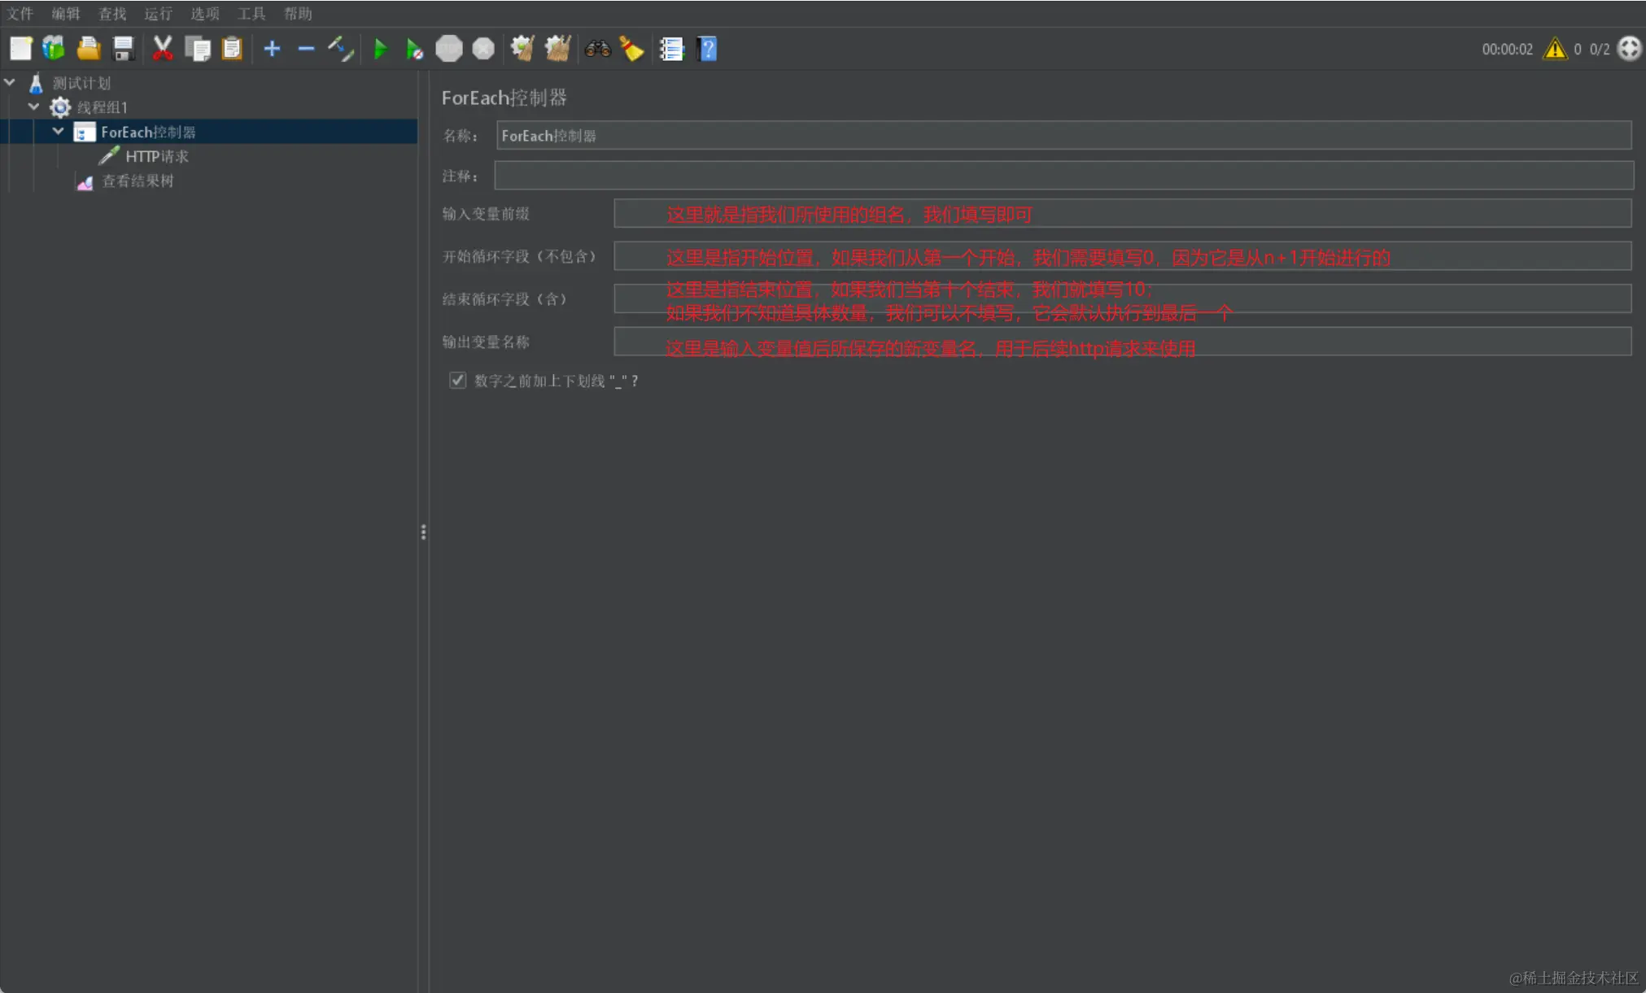Click the Cut scissors icon

163,50
